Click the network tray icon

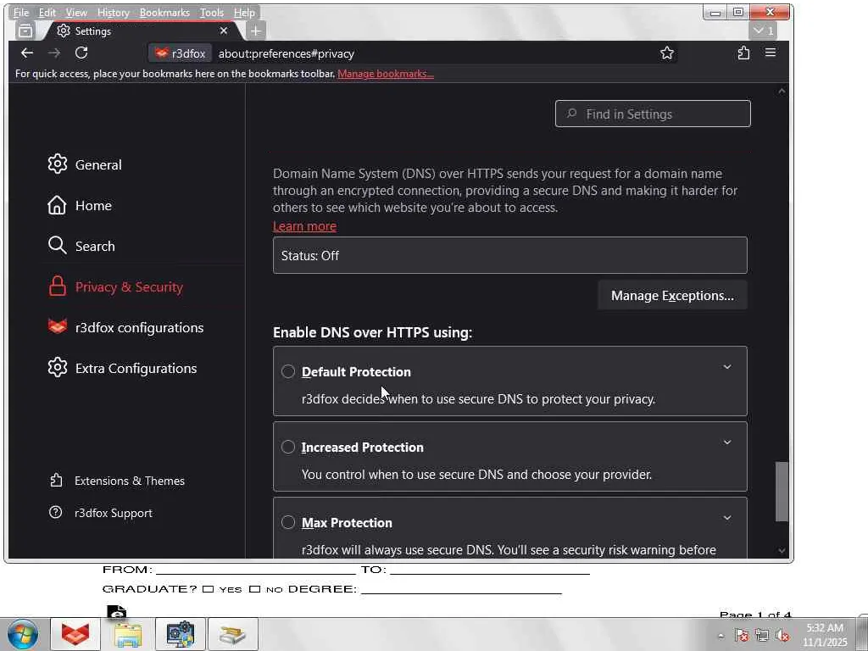pyautogui.click(x=762, y=636)
